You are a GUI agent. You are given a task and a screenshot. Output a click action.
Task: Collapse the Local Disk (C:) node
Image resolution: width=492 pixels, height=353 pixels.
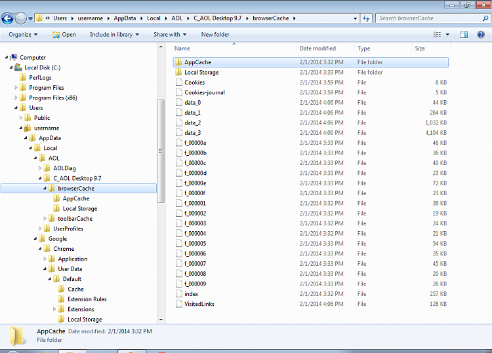point(11,67)
